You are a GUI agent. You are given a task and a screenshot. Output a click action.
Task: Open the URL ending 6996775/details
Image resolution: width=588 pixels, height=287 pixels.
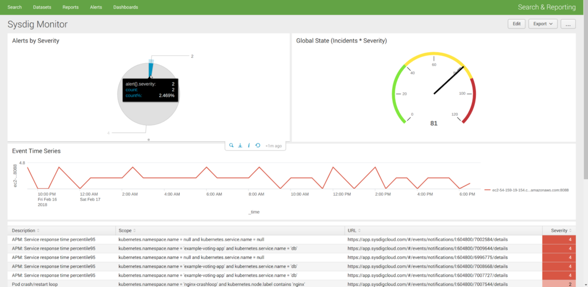pyautogui.click(x=427, y=257)
